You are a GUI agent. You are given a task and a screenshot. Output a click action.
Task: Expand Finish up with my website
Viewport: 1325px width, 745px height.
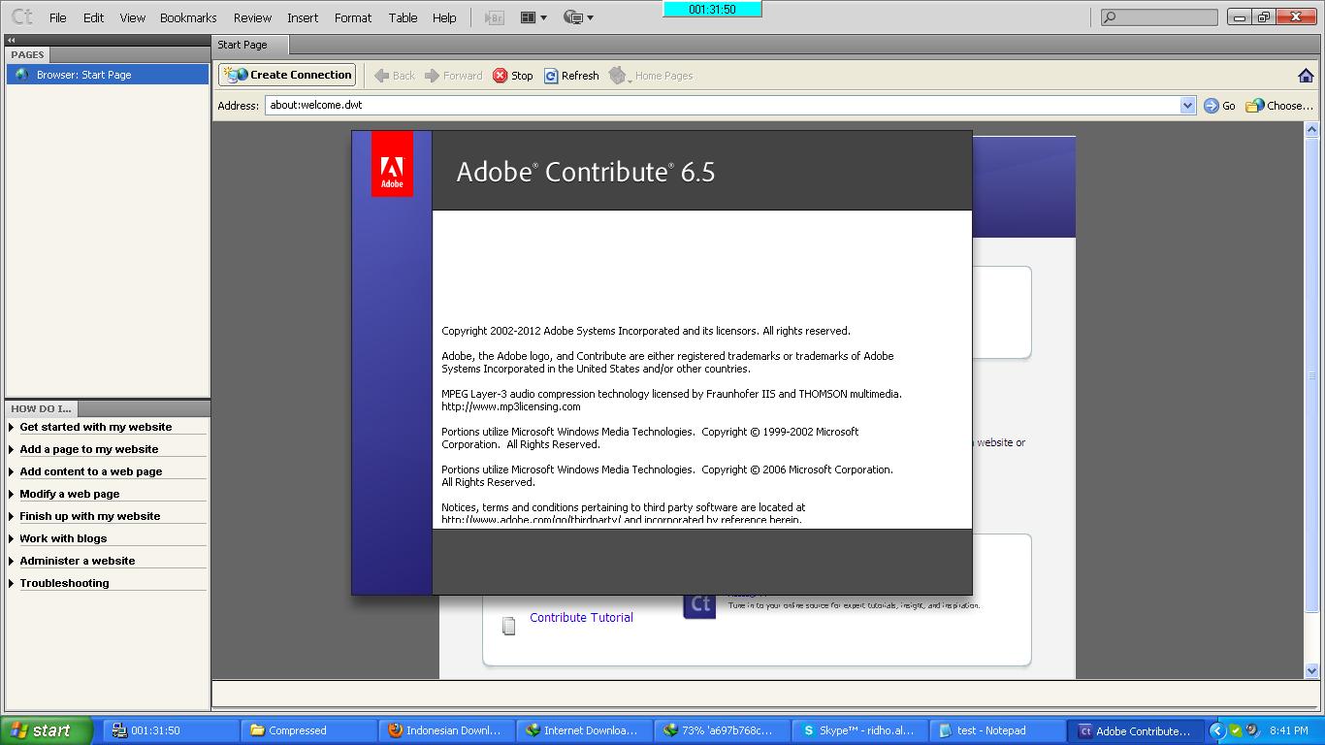point(89,516)
